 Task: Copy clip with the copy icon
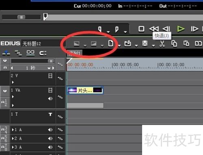174,43
